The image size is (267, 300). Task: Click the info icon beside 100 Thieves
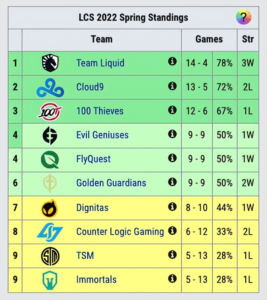click(172, 110)
